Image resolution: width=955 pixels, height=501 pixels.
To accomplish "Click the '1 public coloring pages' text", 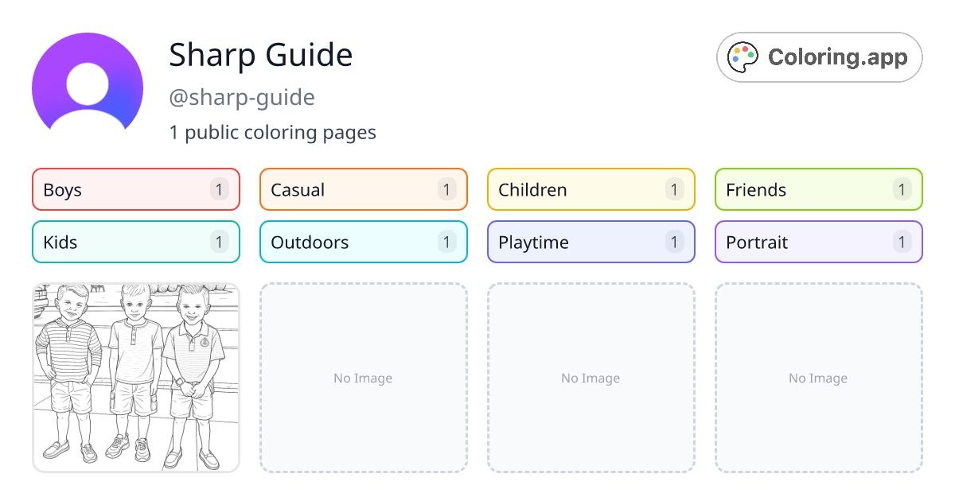I will click(272, 132).
